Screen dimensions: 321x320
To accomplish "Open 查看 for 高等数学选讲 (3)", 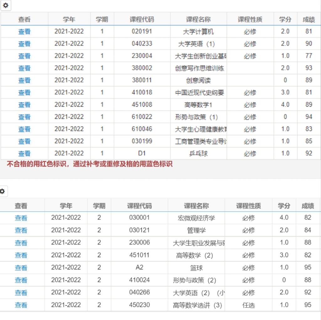I will 21,305.
